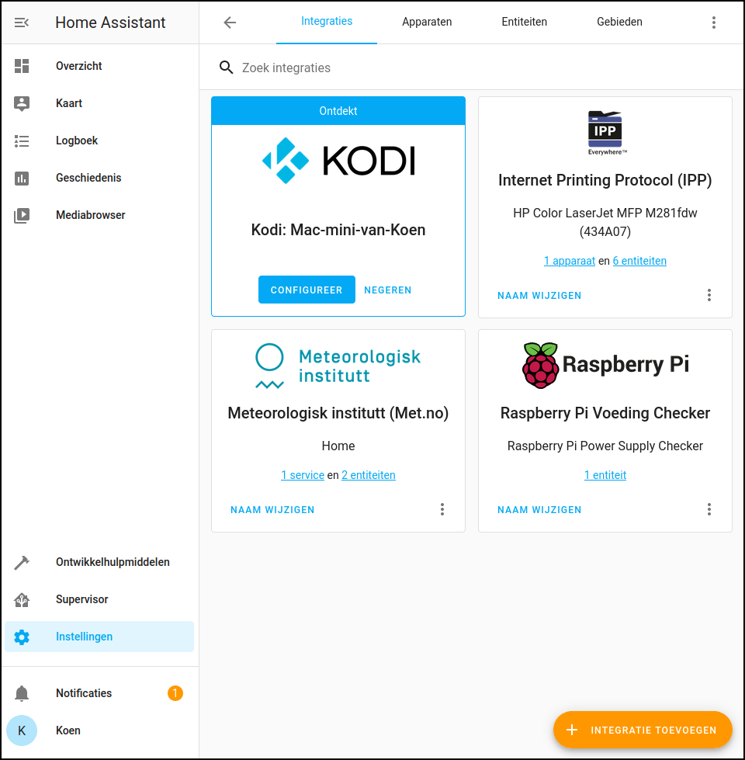Rename the IPP integration

pyautogui.click(x=539, y=296)
